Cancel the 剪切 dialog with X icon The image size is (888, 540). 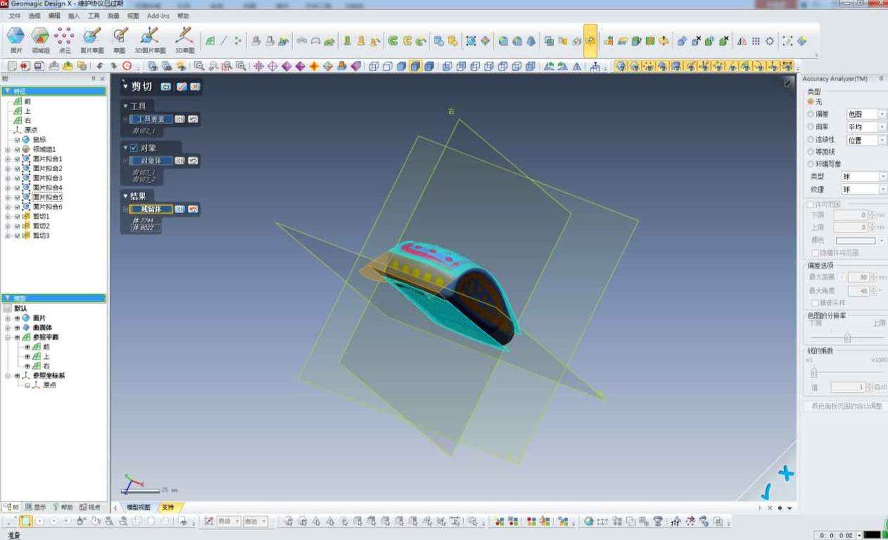(x=195, y=87)
